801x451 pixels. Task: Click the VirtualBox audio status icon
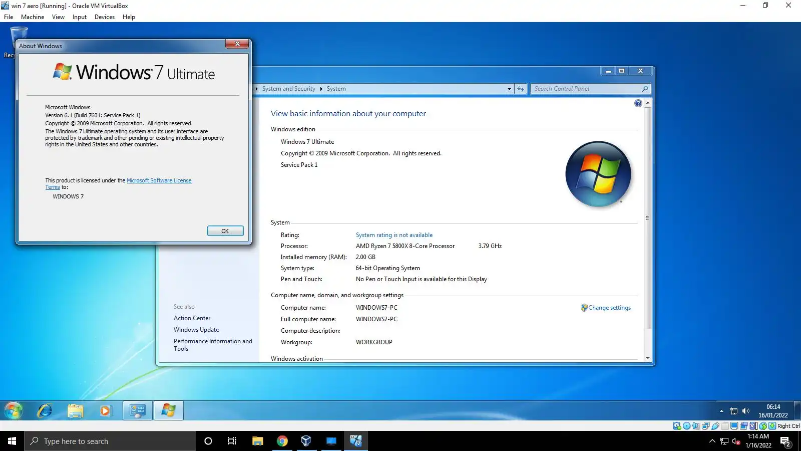pos(696,426)
